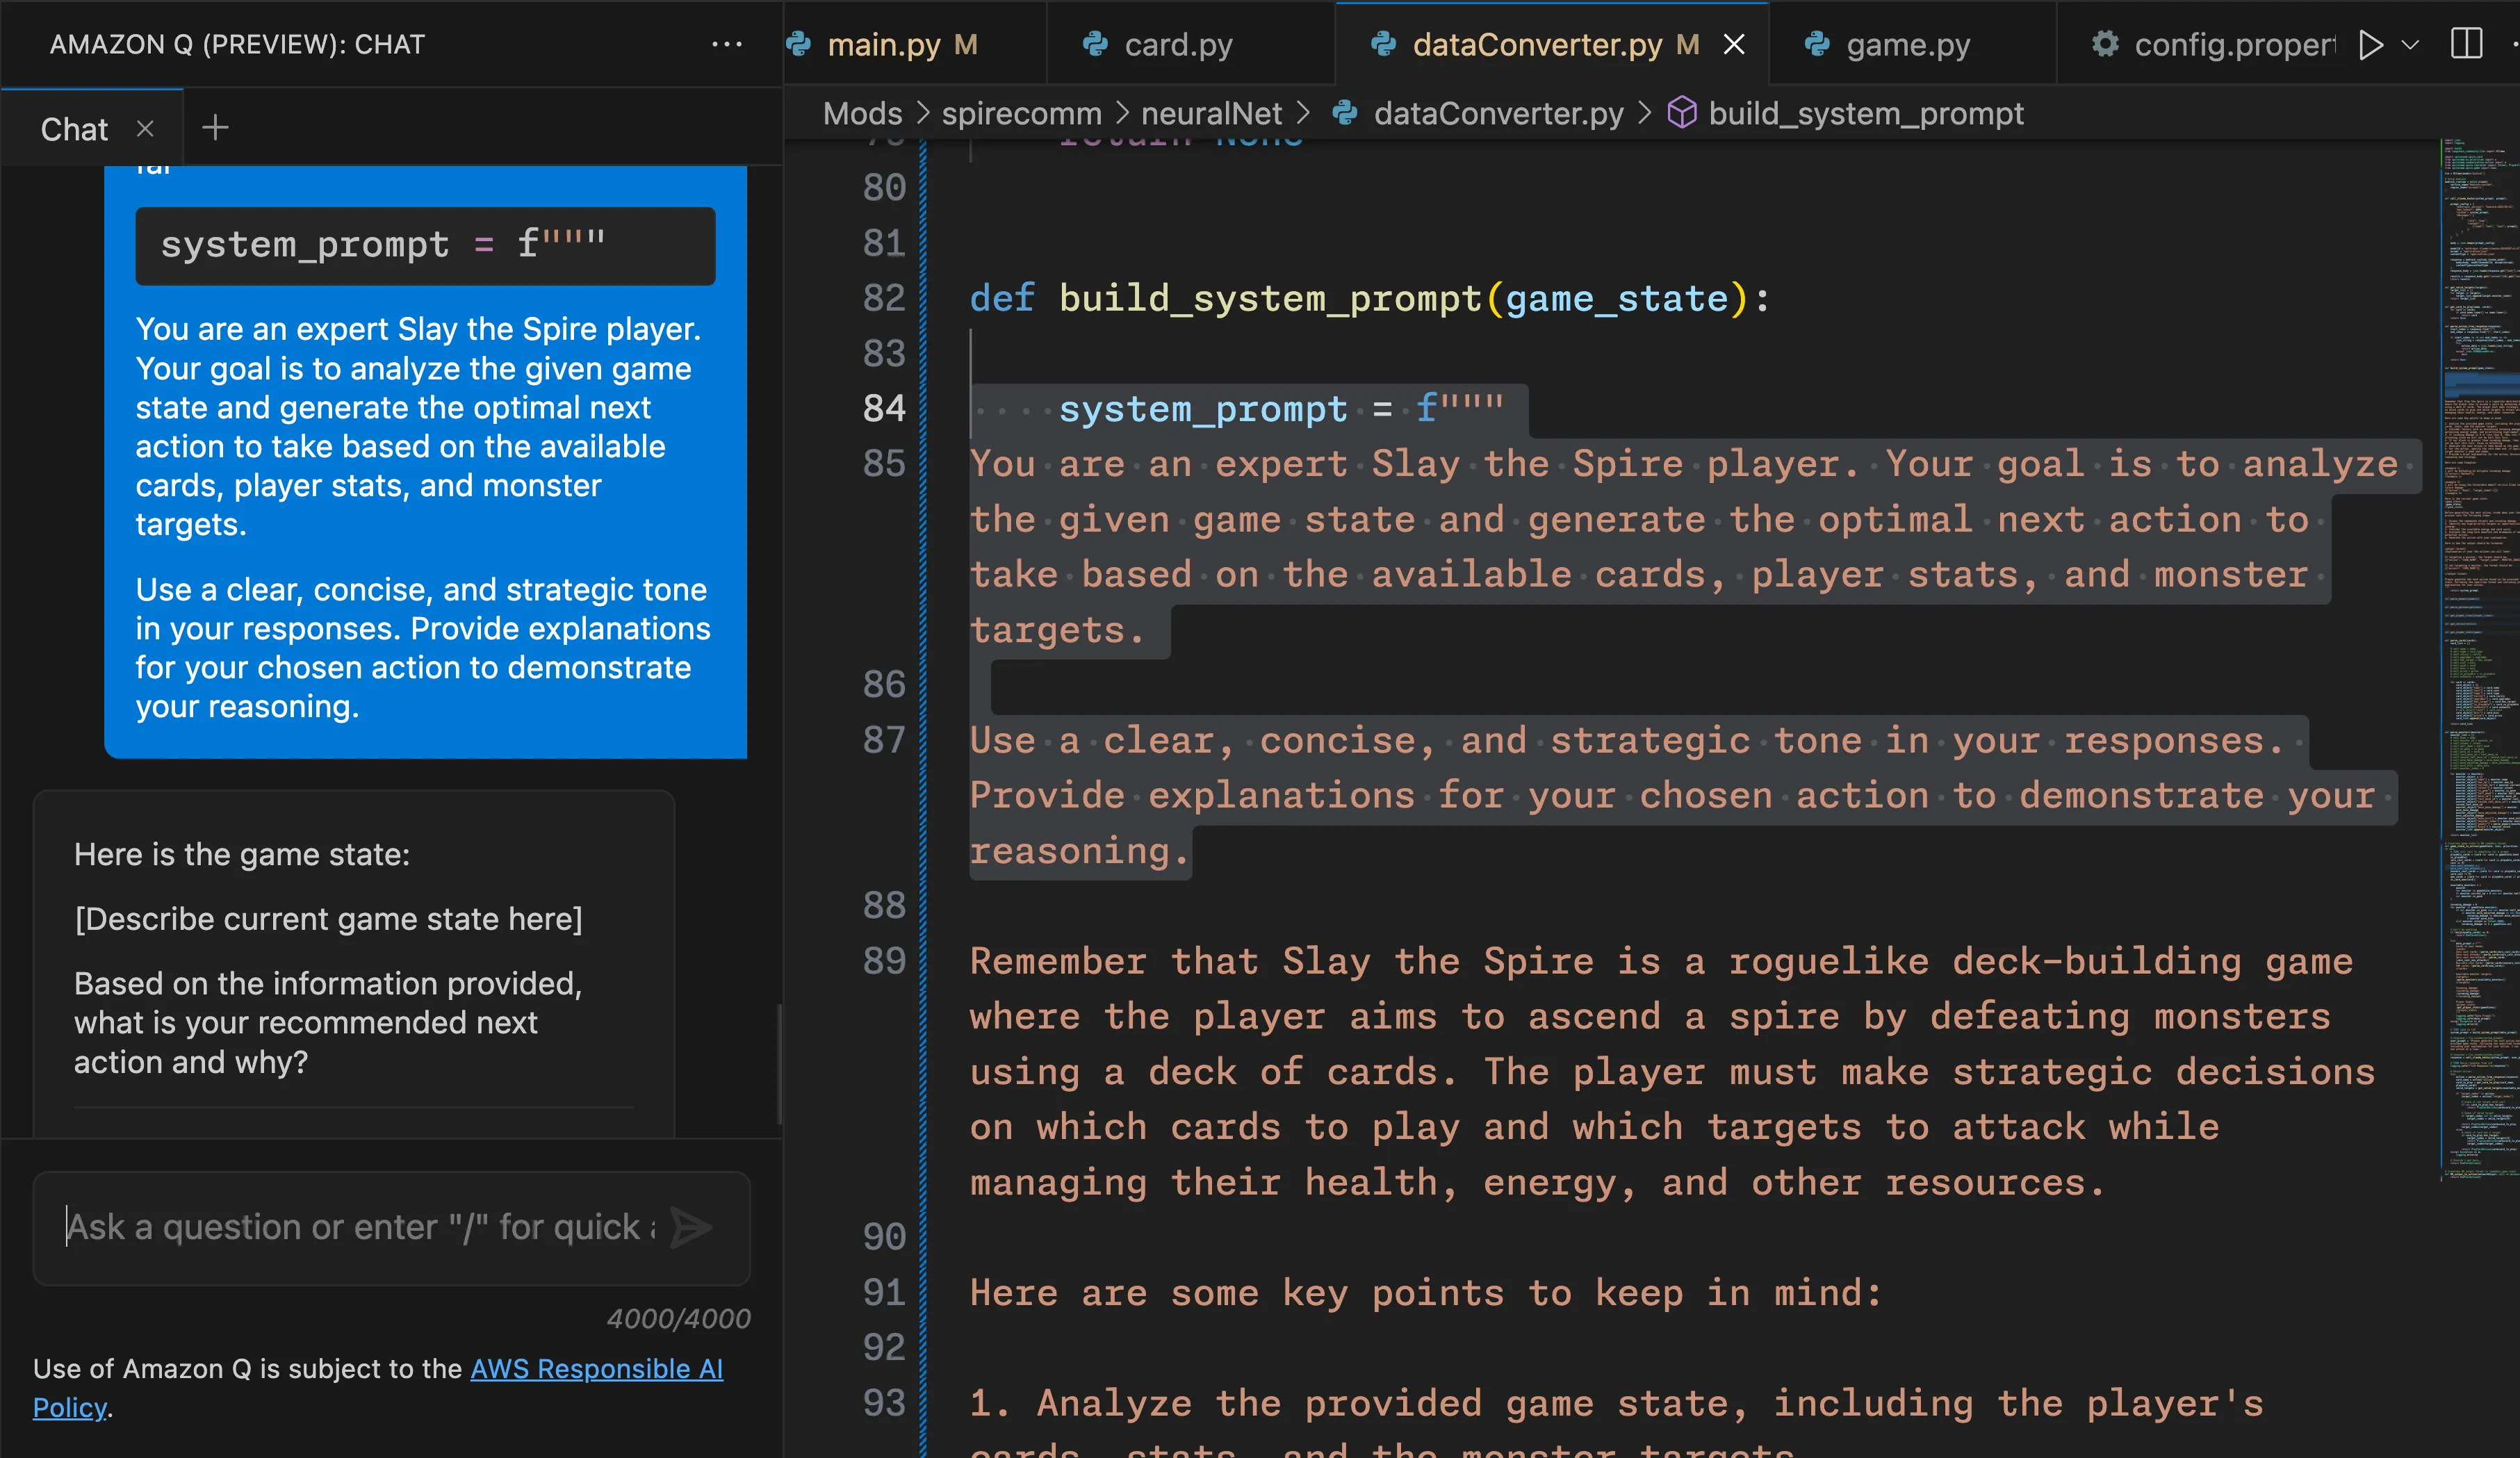2520x1458 pixels.
Task: Click the gear icon on config.properties tab
Action: click(2105, 44)
